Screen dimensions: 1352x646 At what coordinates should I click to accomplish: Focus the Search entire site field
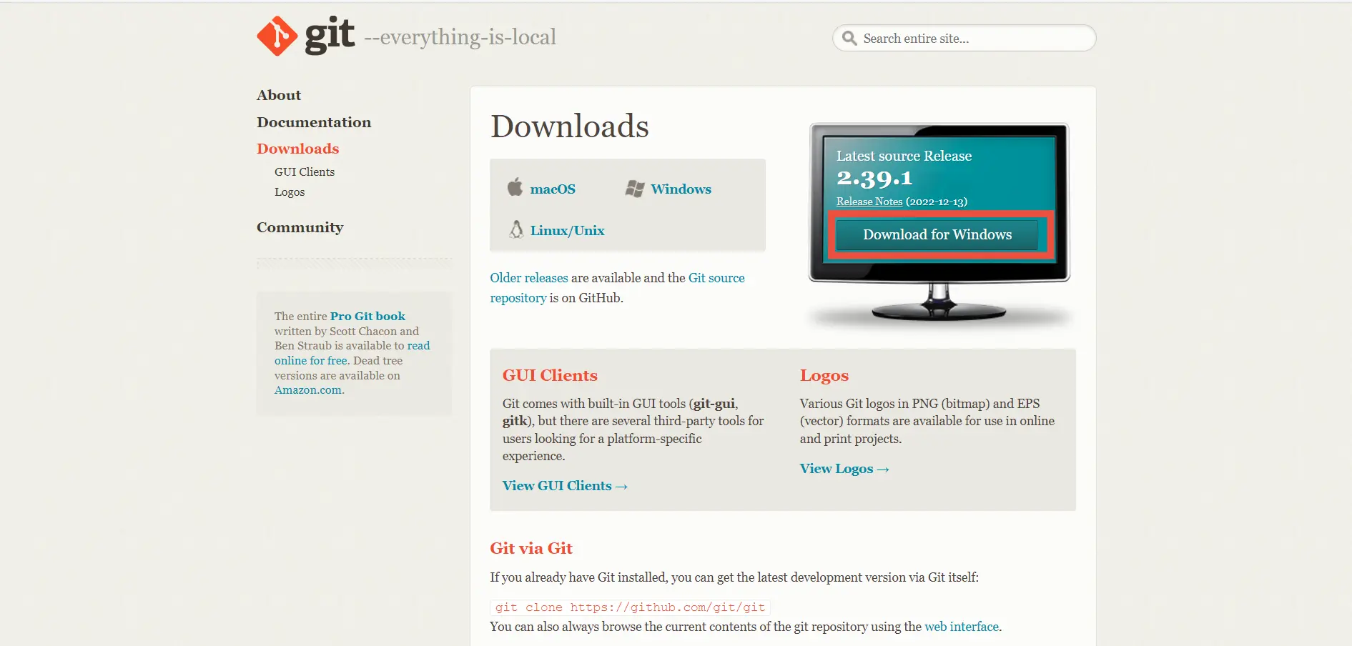point(964,38)
